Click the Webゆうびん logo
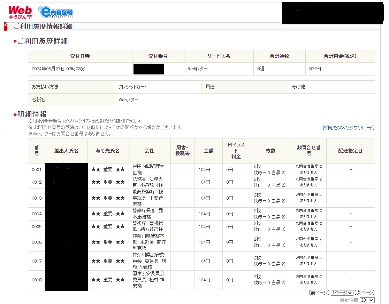Screen dimensions: 389x304 click(x=20, y=12)
